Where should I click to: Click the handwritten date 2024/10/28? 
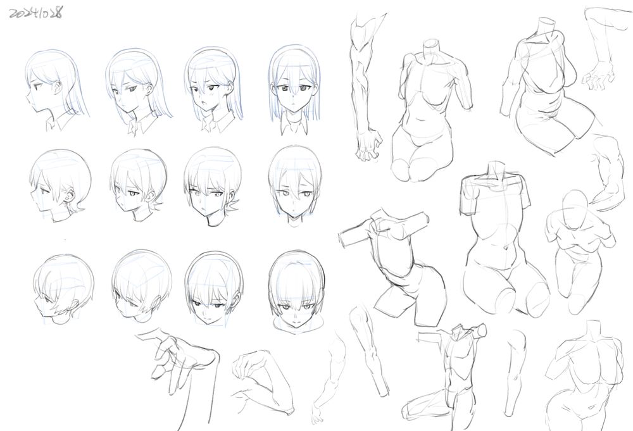35,13
